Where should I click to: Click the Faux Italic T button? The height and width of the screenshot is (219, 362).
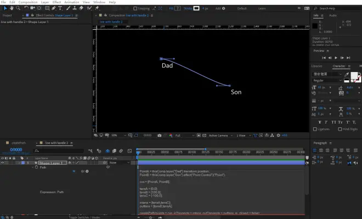point(326,122)
